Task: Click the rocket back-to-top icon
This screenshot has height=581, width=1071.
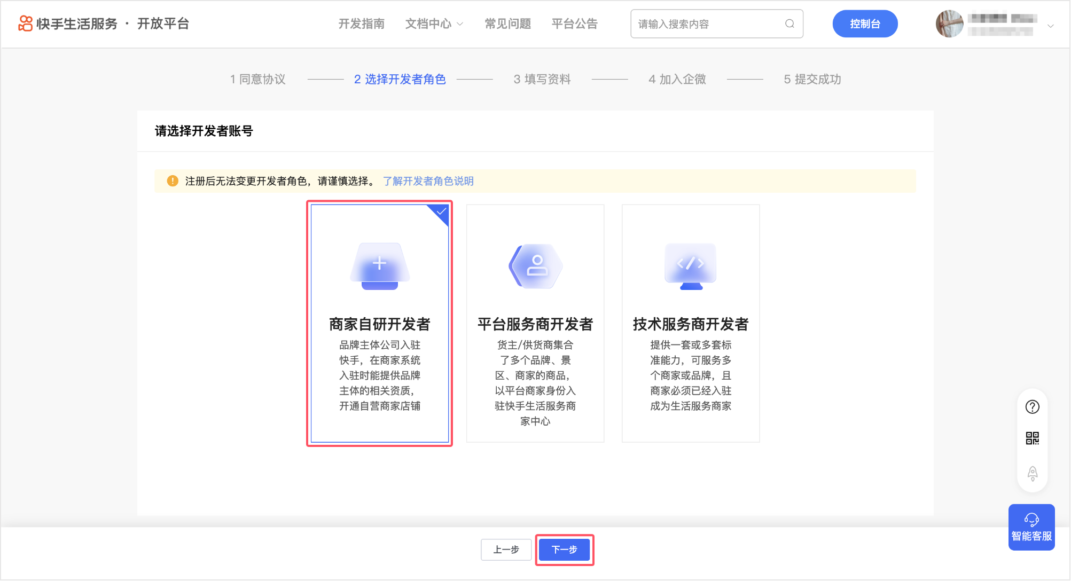Action: coord(1032,473)
